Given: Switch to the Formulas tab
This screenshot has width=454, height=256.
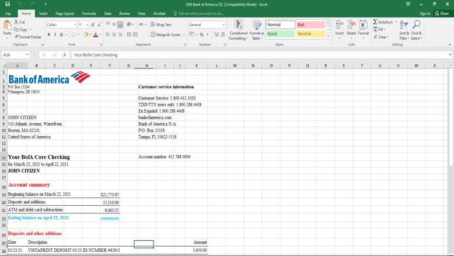Looking at the screenshot, I should [89, 13].
